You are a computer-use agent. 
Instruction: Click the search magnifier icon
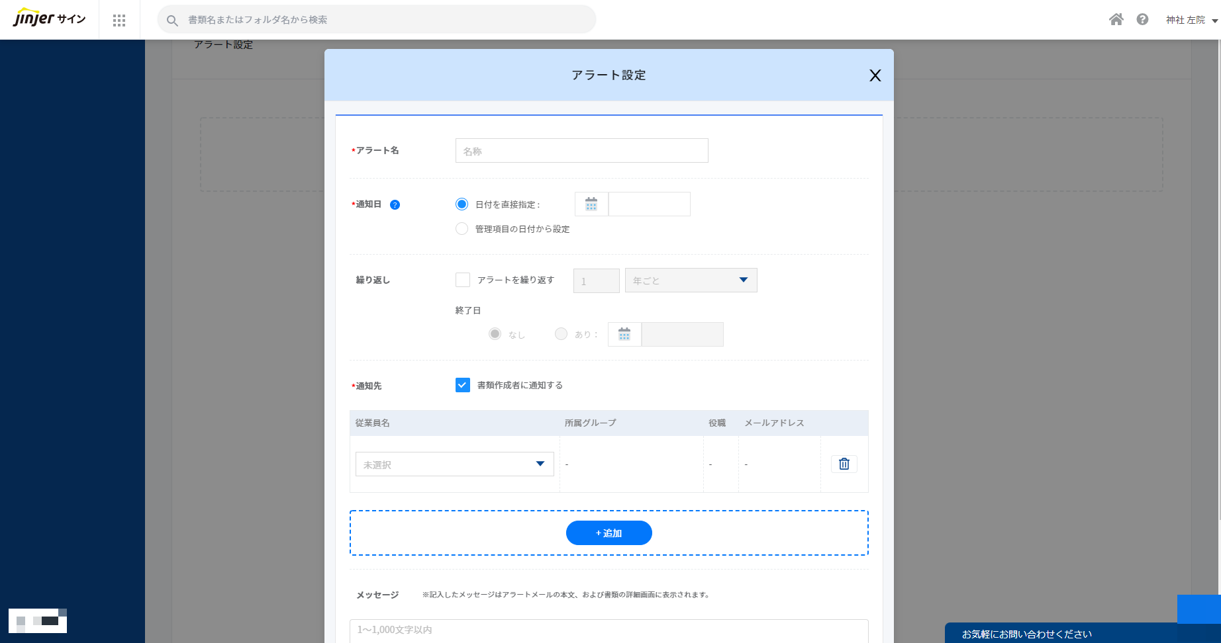172,20
